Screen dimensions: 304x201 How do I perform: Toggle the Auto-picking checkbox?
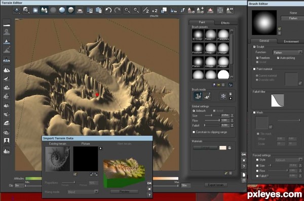pyautogui.click(x=278, y=58)
